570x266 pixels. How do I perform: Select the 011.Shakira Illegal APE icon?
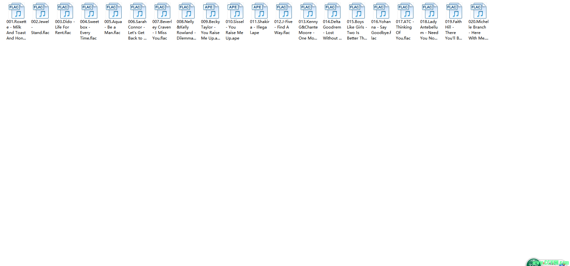click(x=260, y=11)
